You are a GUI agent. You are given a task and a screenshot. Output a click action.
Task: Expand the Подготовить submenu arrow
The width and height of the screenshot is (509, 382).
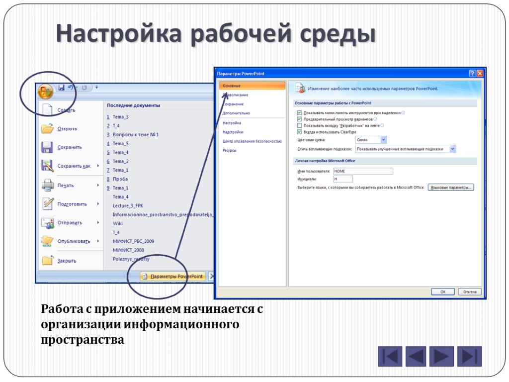click(x=98, y=203)
